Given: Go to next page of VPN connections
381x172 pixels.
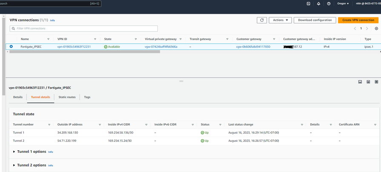Looking at the screenshot, I should (x=367, y=29).
